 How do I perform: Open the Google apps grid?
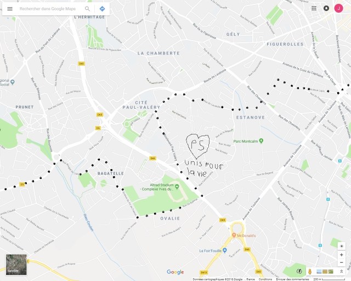coord(314,8)
